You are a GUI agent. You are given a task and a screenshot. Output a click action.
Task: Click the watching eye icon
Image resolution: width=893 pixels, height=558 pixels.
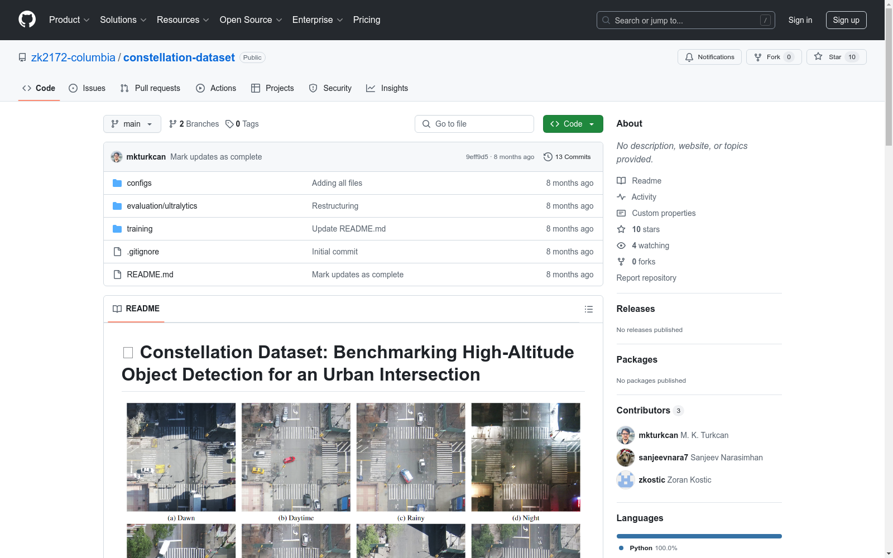coord(621,246)
